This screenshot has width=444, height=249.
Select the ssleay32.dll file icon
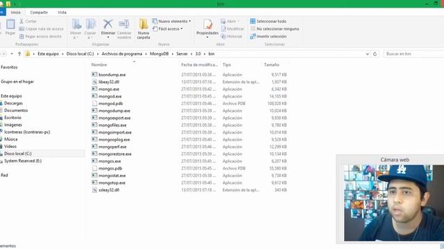94,190
